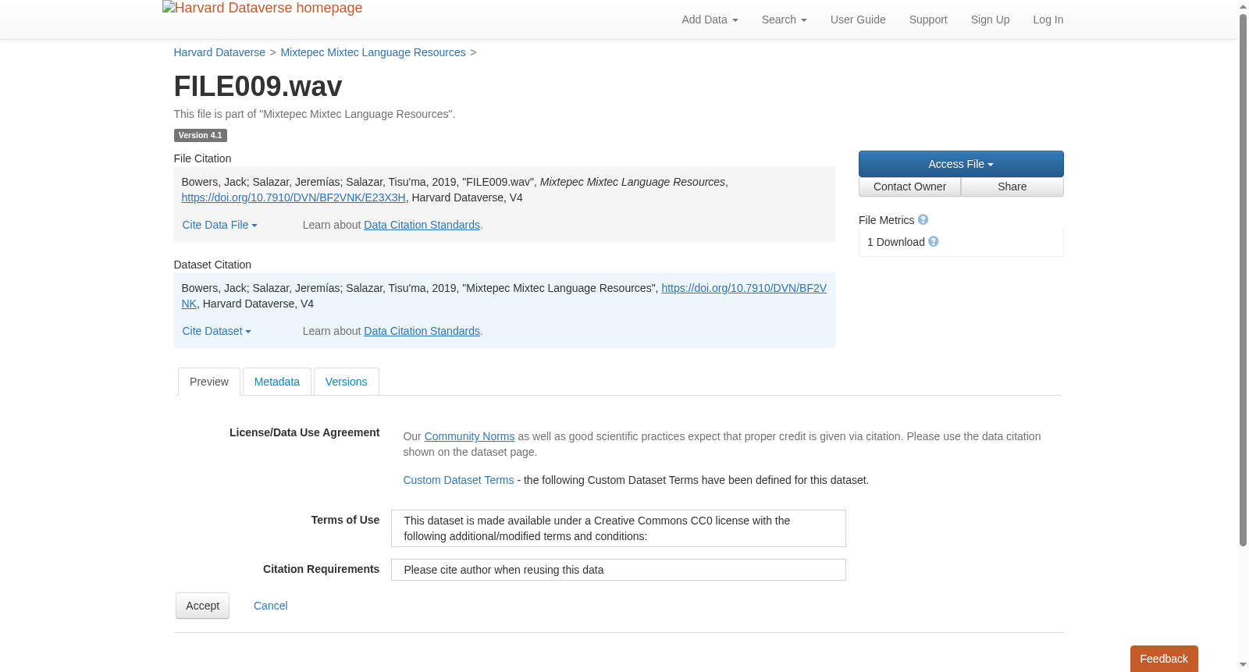The width and height of the screenshot is (1249, 672).
Task: Click Log In in the navbar
Action: [1048, 20]
